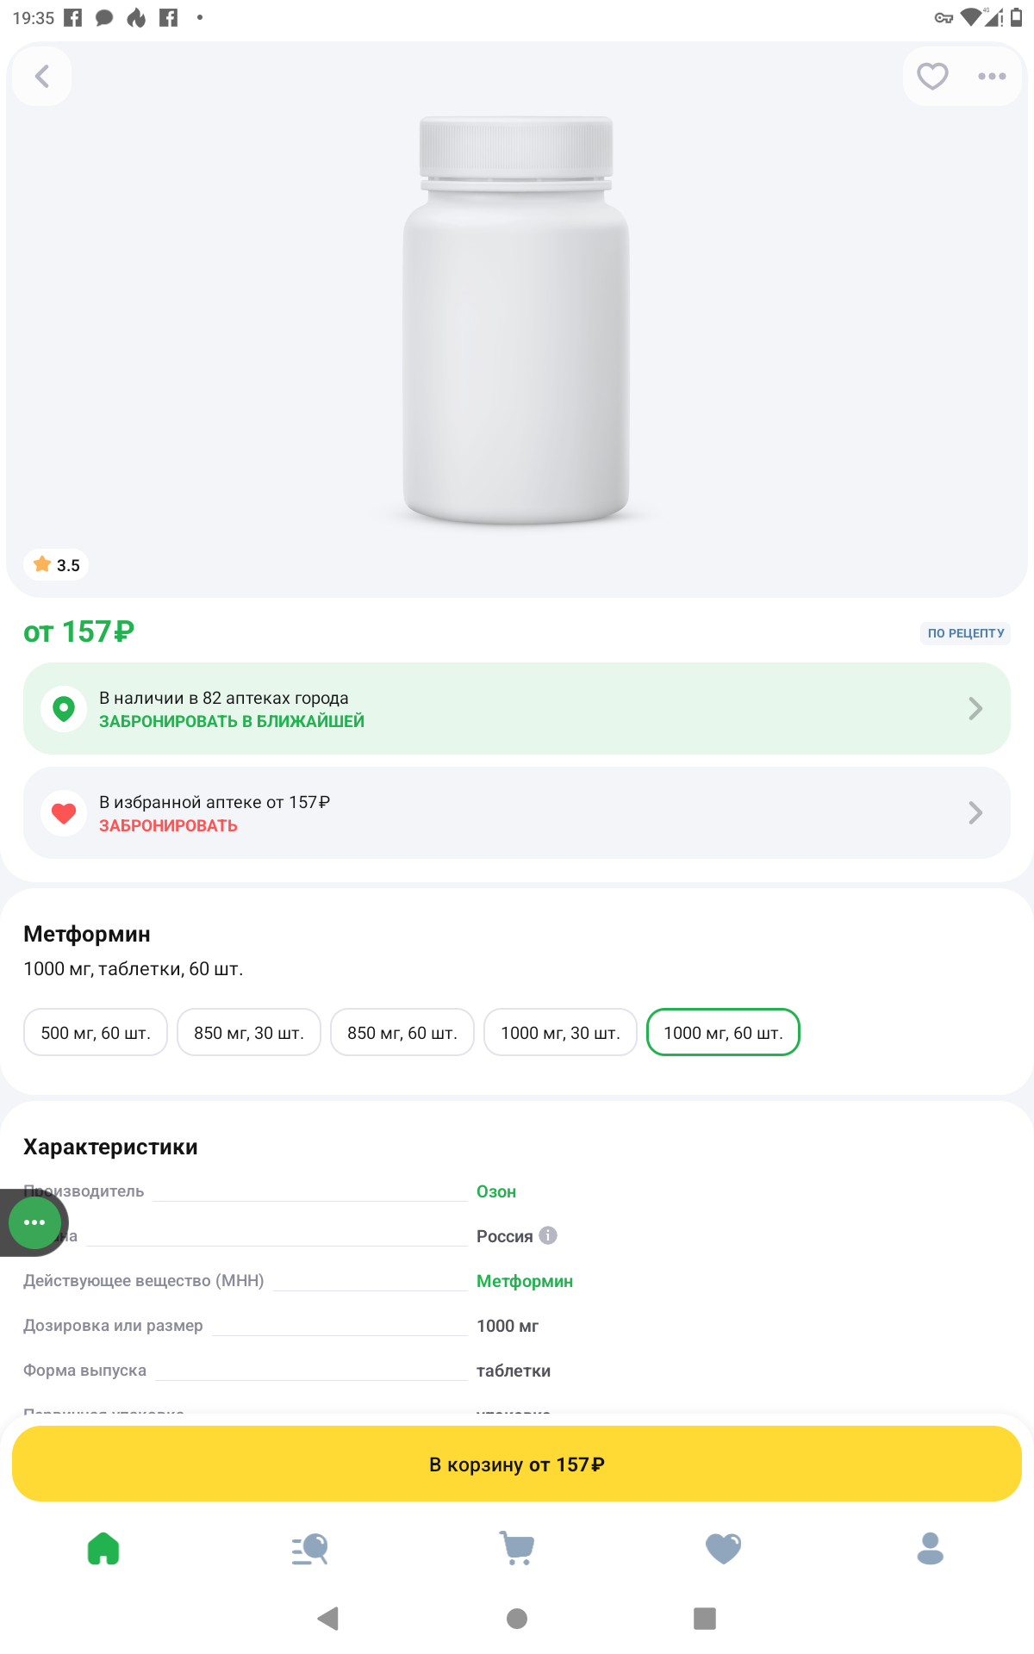
Task: Add product to favorites with heart icon
Action: coord(932,77)
